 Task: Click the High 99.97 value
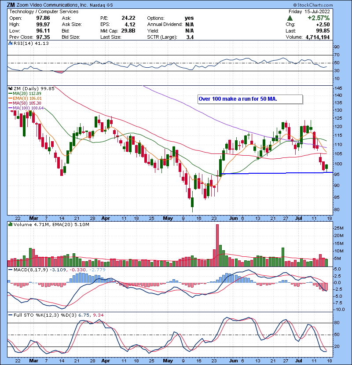click(43, 25)
